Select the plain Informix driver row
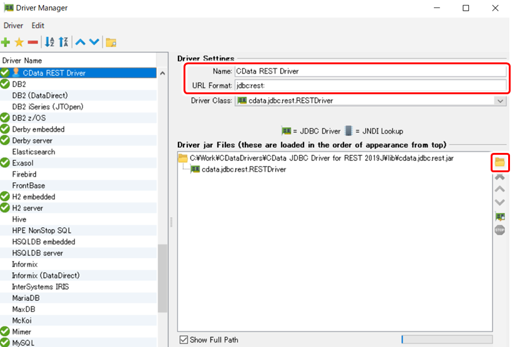This screenshot has width=515, height=347. pos(78,264)
